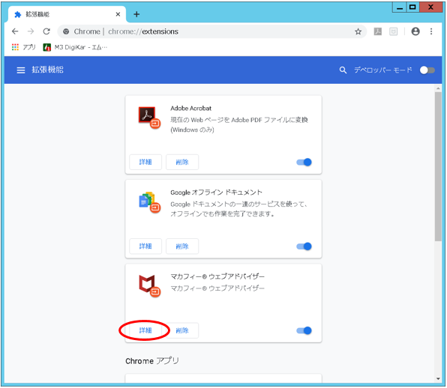Open 詳細 for マカフィー ウェブアドバイザー
This screenshot has width=447, height=388.
pyautogui.click(x=145, y=330)
